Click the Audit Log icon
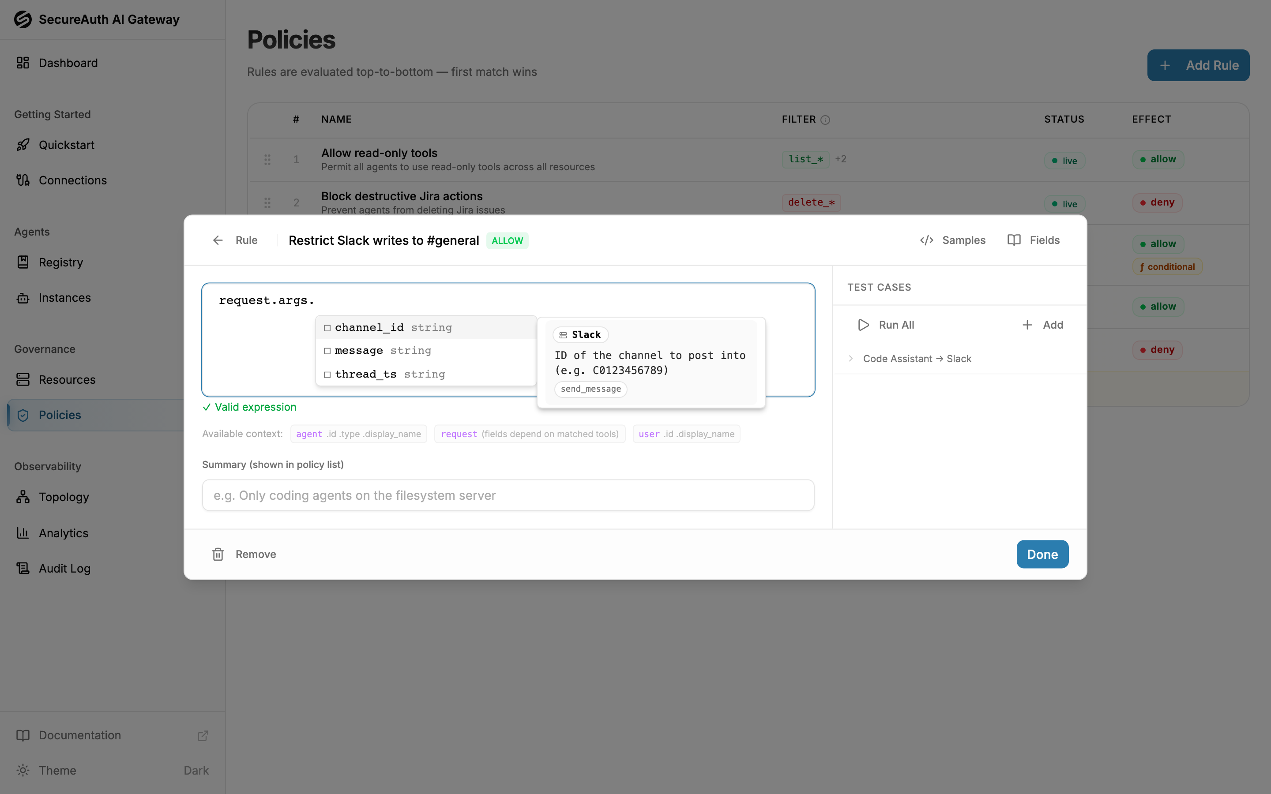This screenshot has width=1271, height=794. click(23, 568)
